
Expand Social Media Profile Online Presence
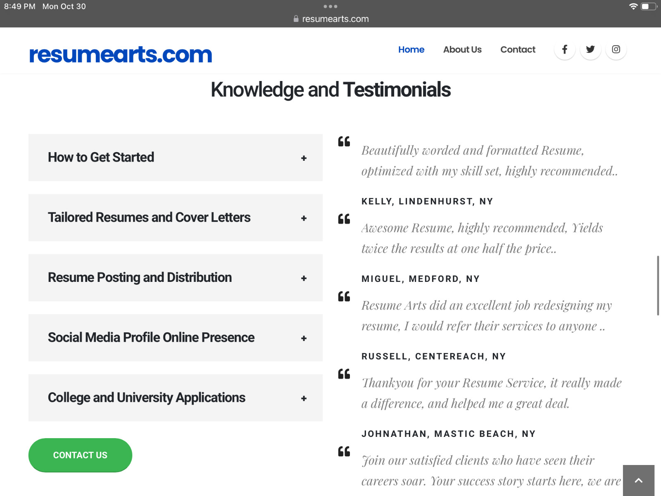pyautogui.click(x=176, y=338)
